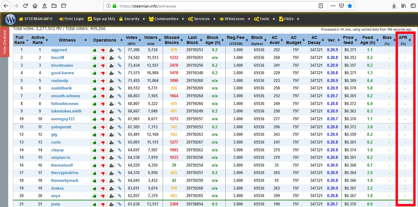The width and height of the screenshot is (418, 207).
Task: Toggle reader view in address bar
Action: pos(321,6)
